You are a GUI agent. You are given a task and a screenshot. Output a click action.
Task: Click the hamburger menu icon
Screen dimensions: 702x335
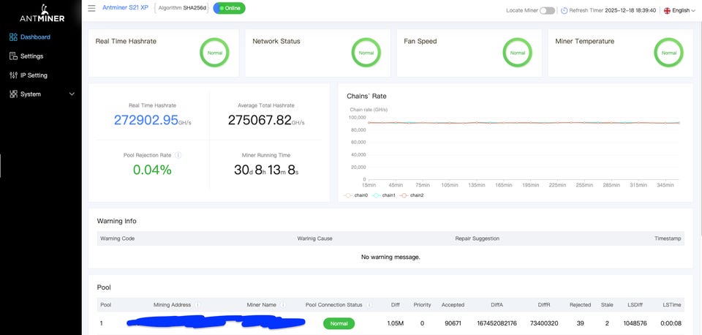coord(92,8)
